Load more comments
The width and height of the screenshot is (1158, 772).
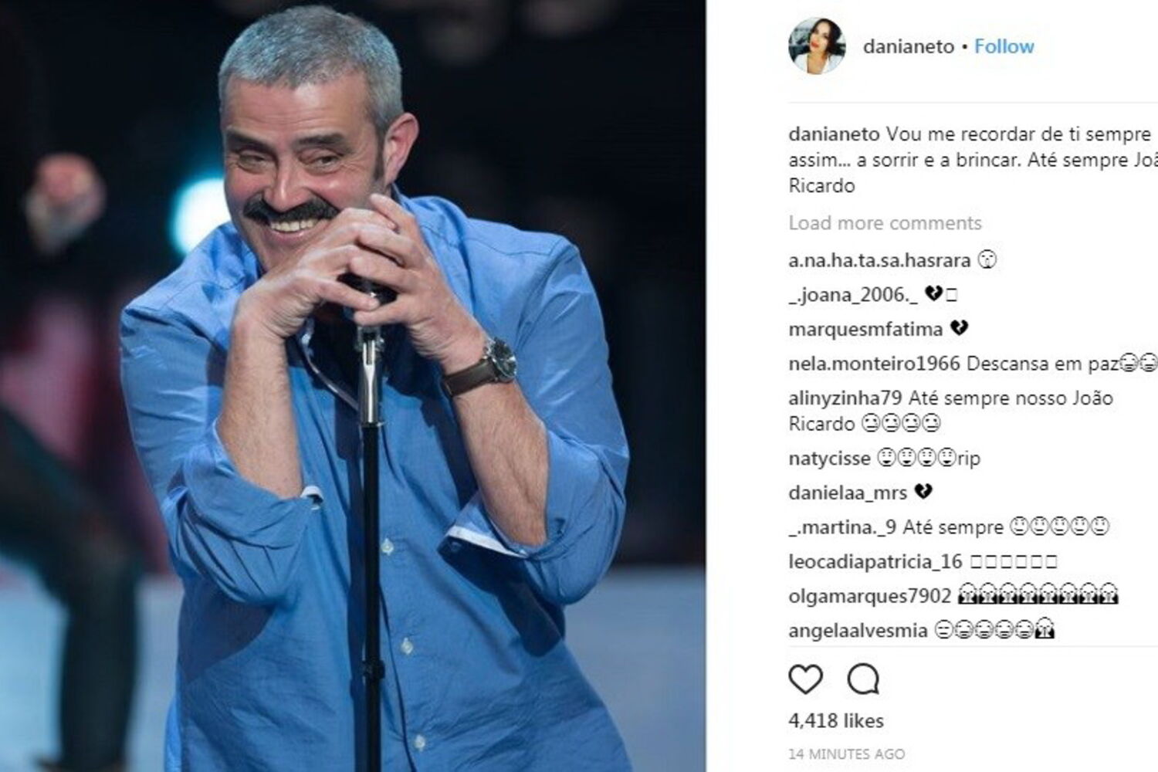pos(885,223)
